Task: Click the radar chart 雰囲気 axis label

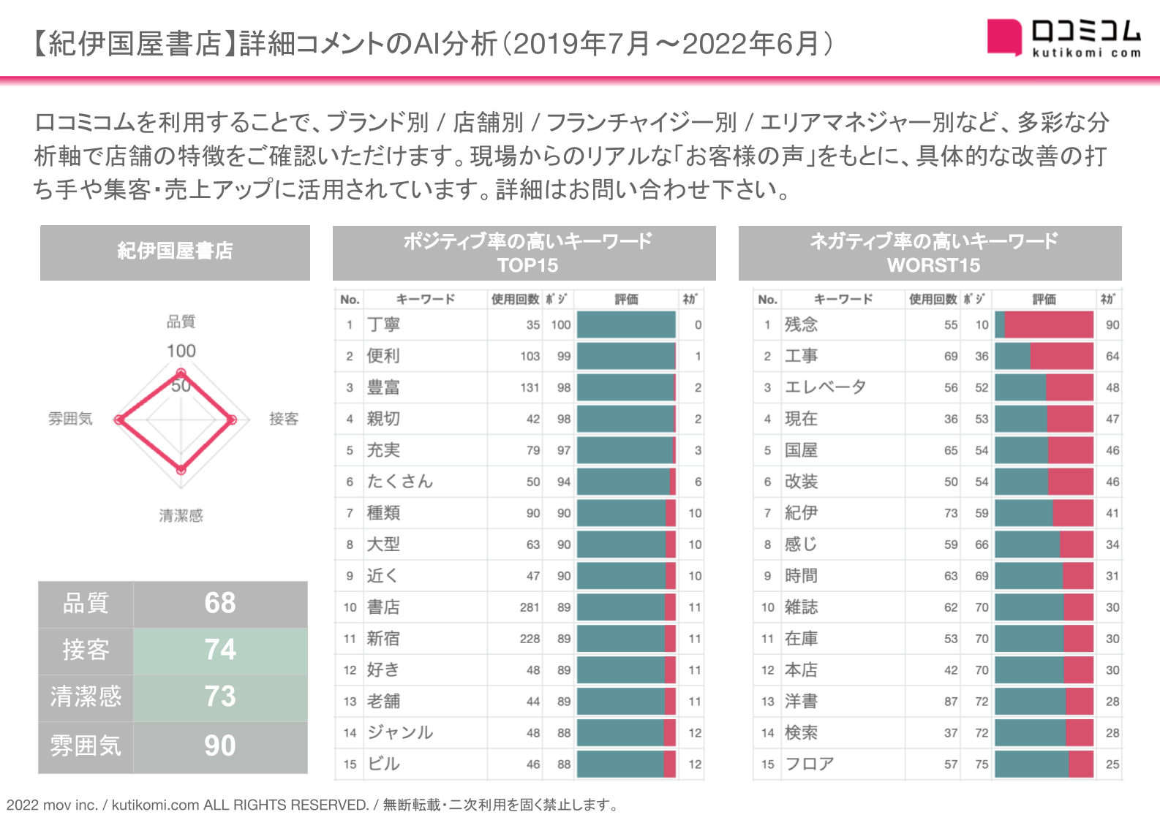Action: 70,419
